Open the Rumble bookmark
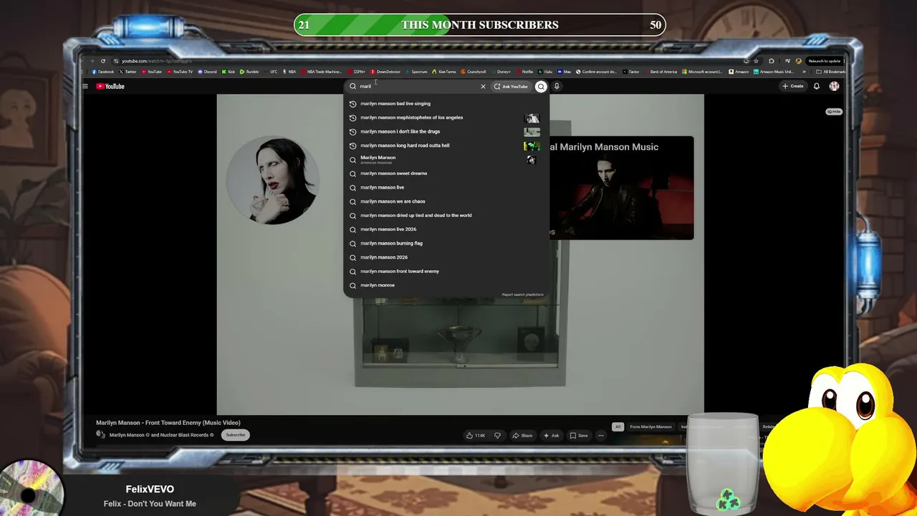The width and height of the screenshot is (917, 516). tap(250, 72)
